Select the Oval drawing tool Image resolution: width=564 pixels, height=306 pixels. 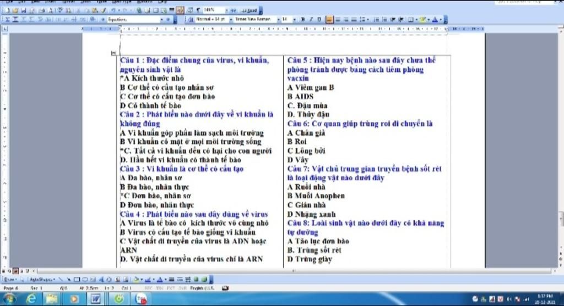[85, 280]
